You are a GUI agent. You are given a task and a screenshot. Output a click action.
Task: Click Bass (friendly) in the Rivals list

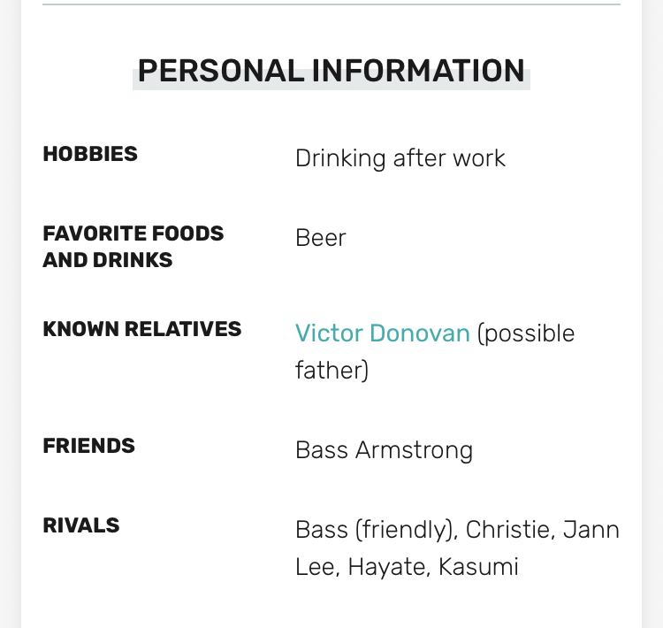tap(375, 530)
